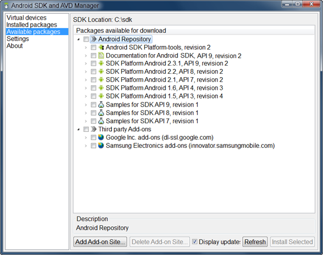Screen dimensions: 323x255
Task: Click the SDK Platform Android 2.3.1 robot icon
Action: click(101, 63)
